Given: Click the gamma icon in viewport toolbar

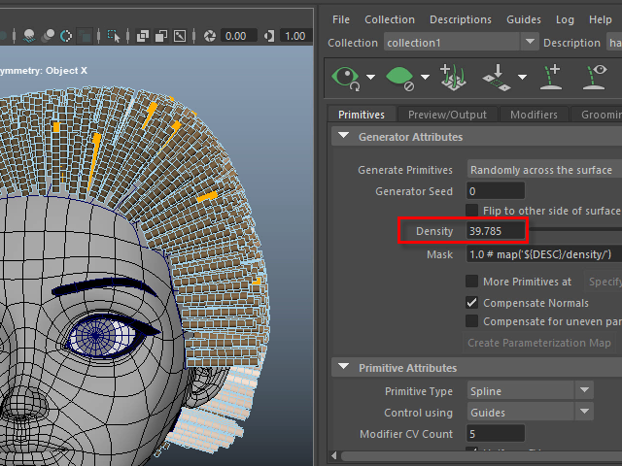Looking at the screenshot, I should click(267, 36).
